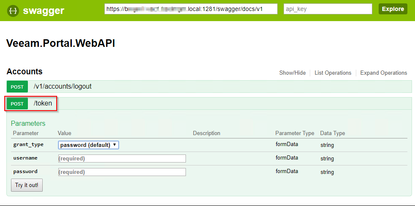This screenshot has height=206, width=415.
Task: Collapse the /token operation path
Action: (x=43, y=103)
